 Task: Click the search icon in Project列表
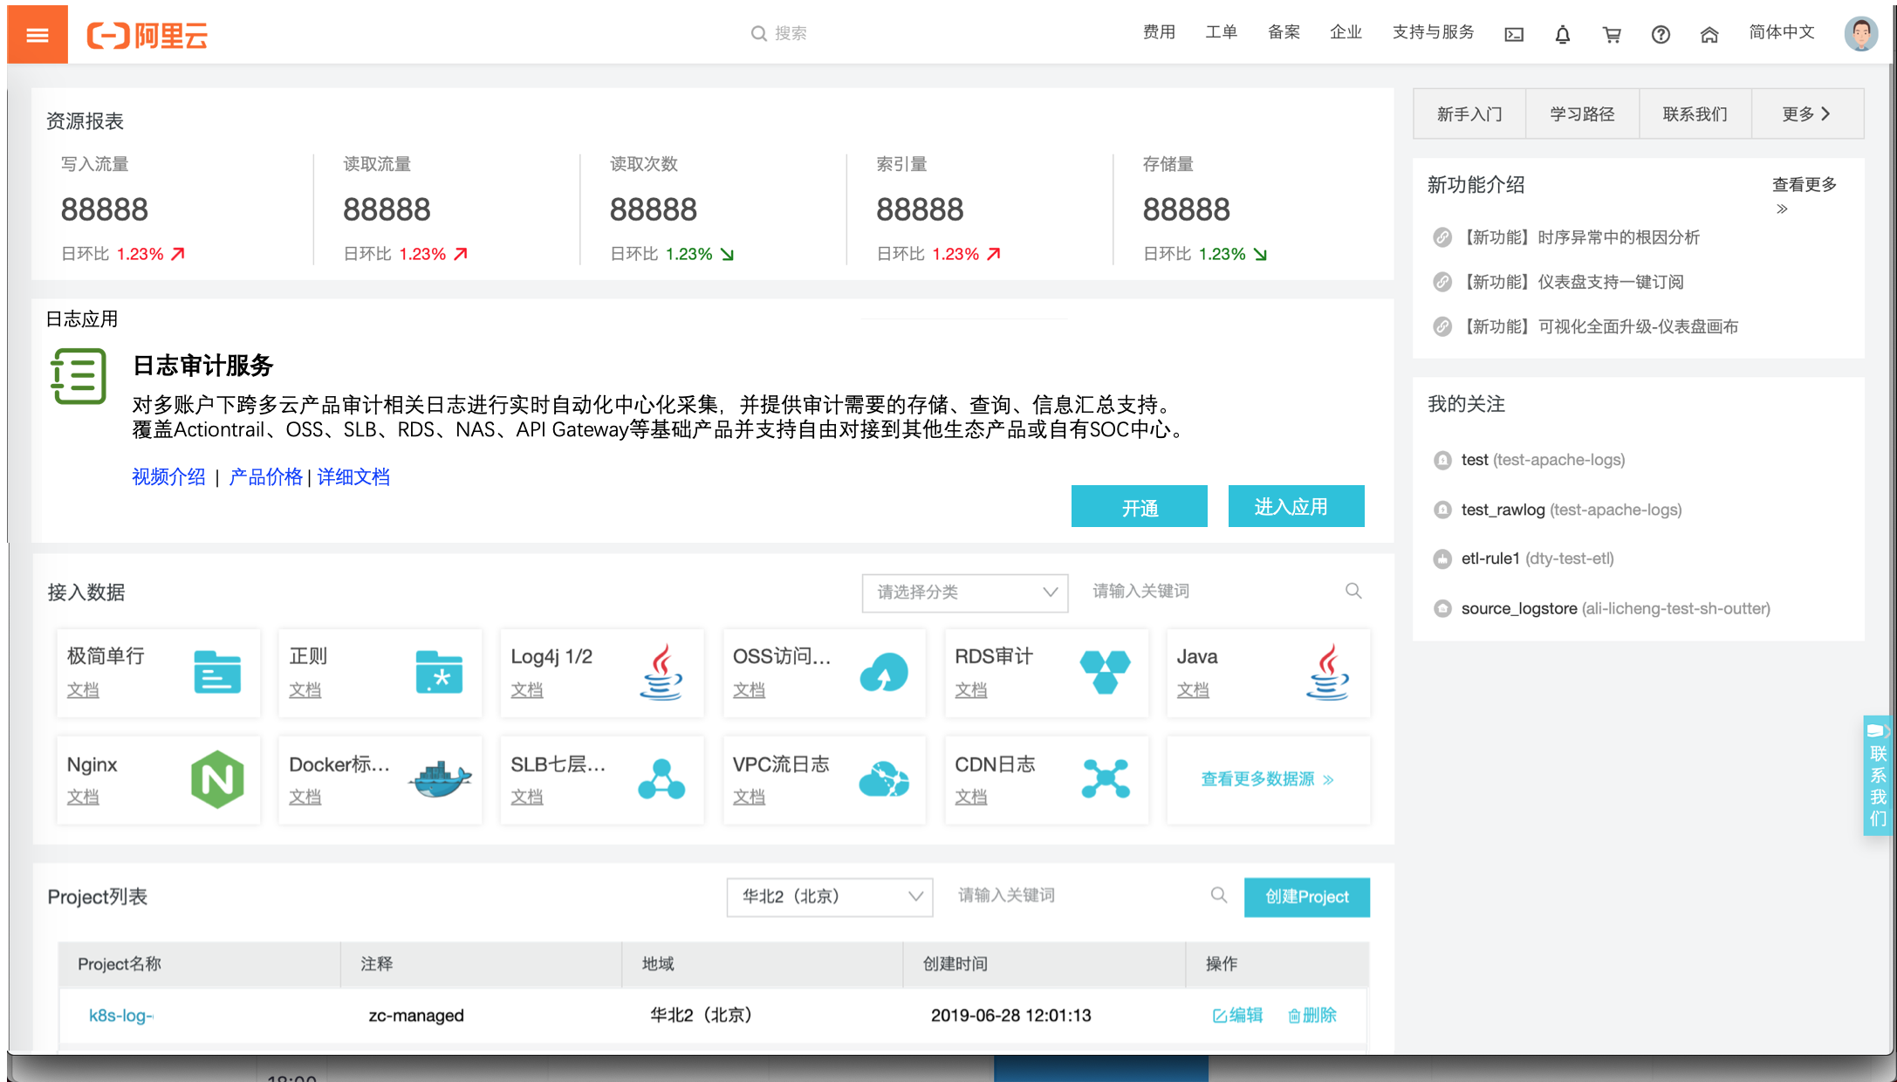[x=1219, y=894]
